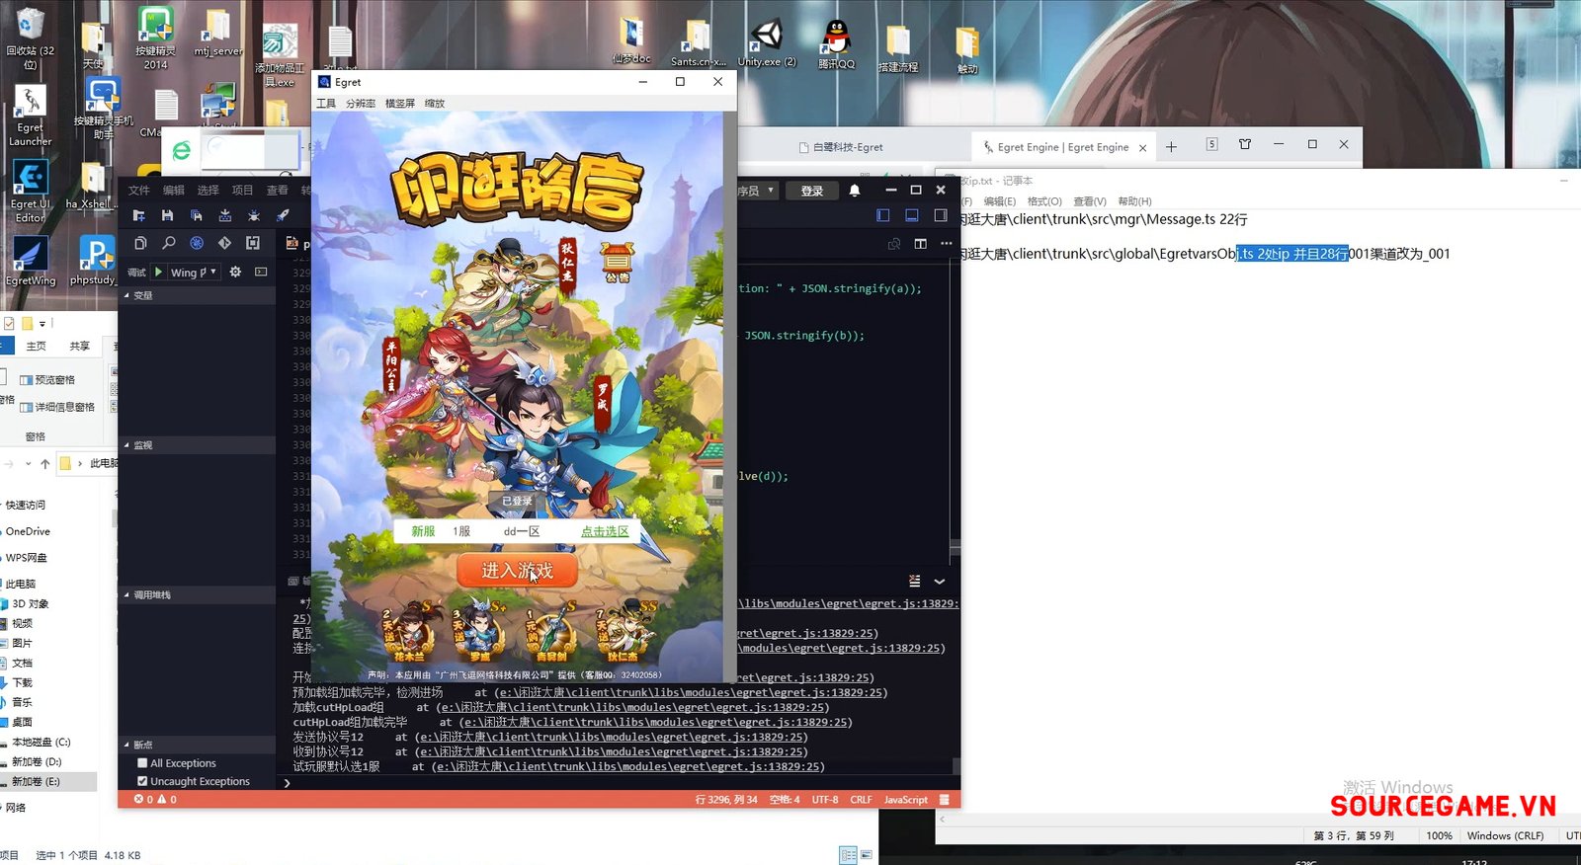The image size is (1581, 865).
Task: Click the JavaScript language mode in status bar
Action: coord(905,800)
